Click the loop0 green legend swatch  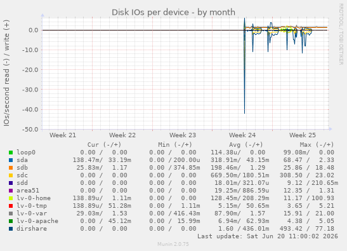(11, 153)
